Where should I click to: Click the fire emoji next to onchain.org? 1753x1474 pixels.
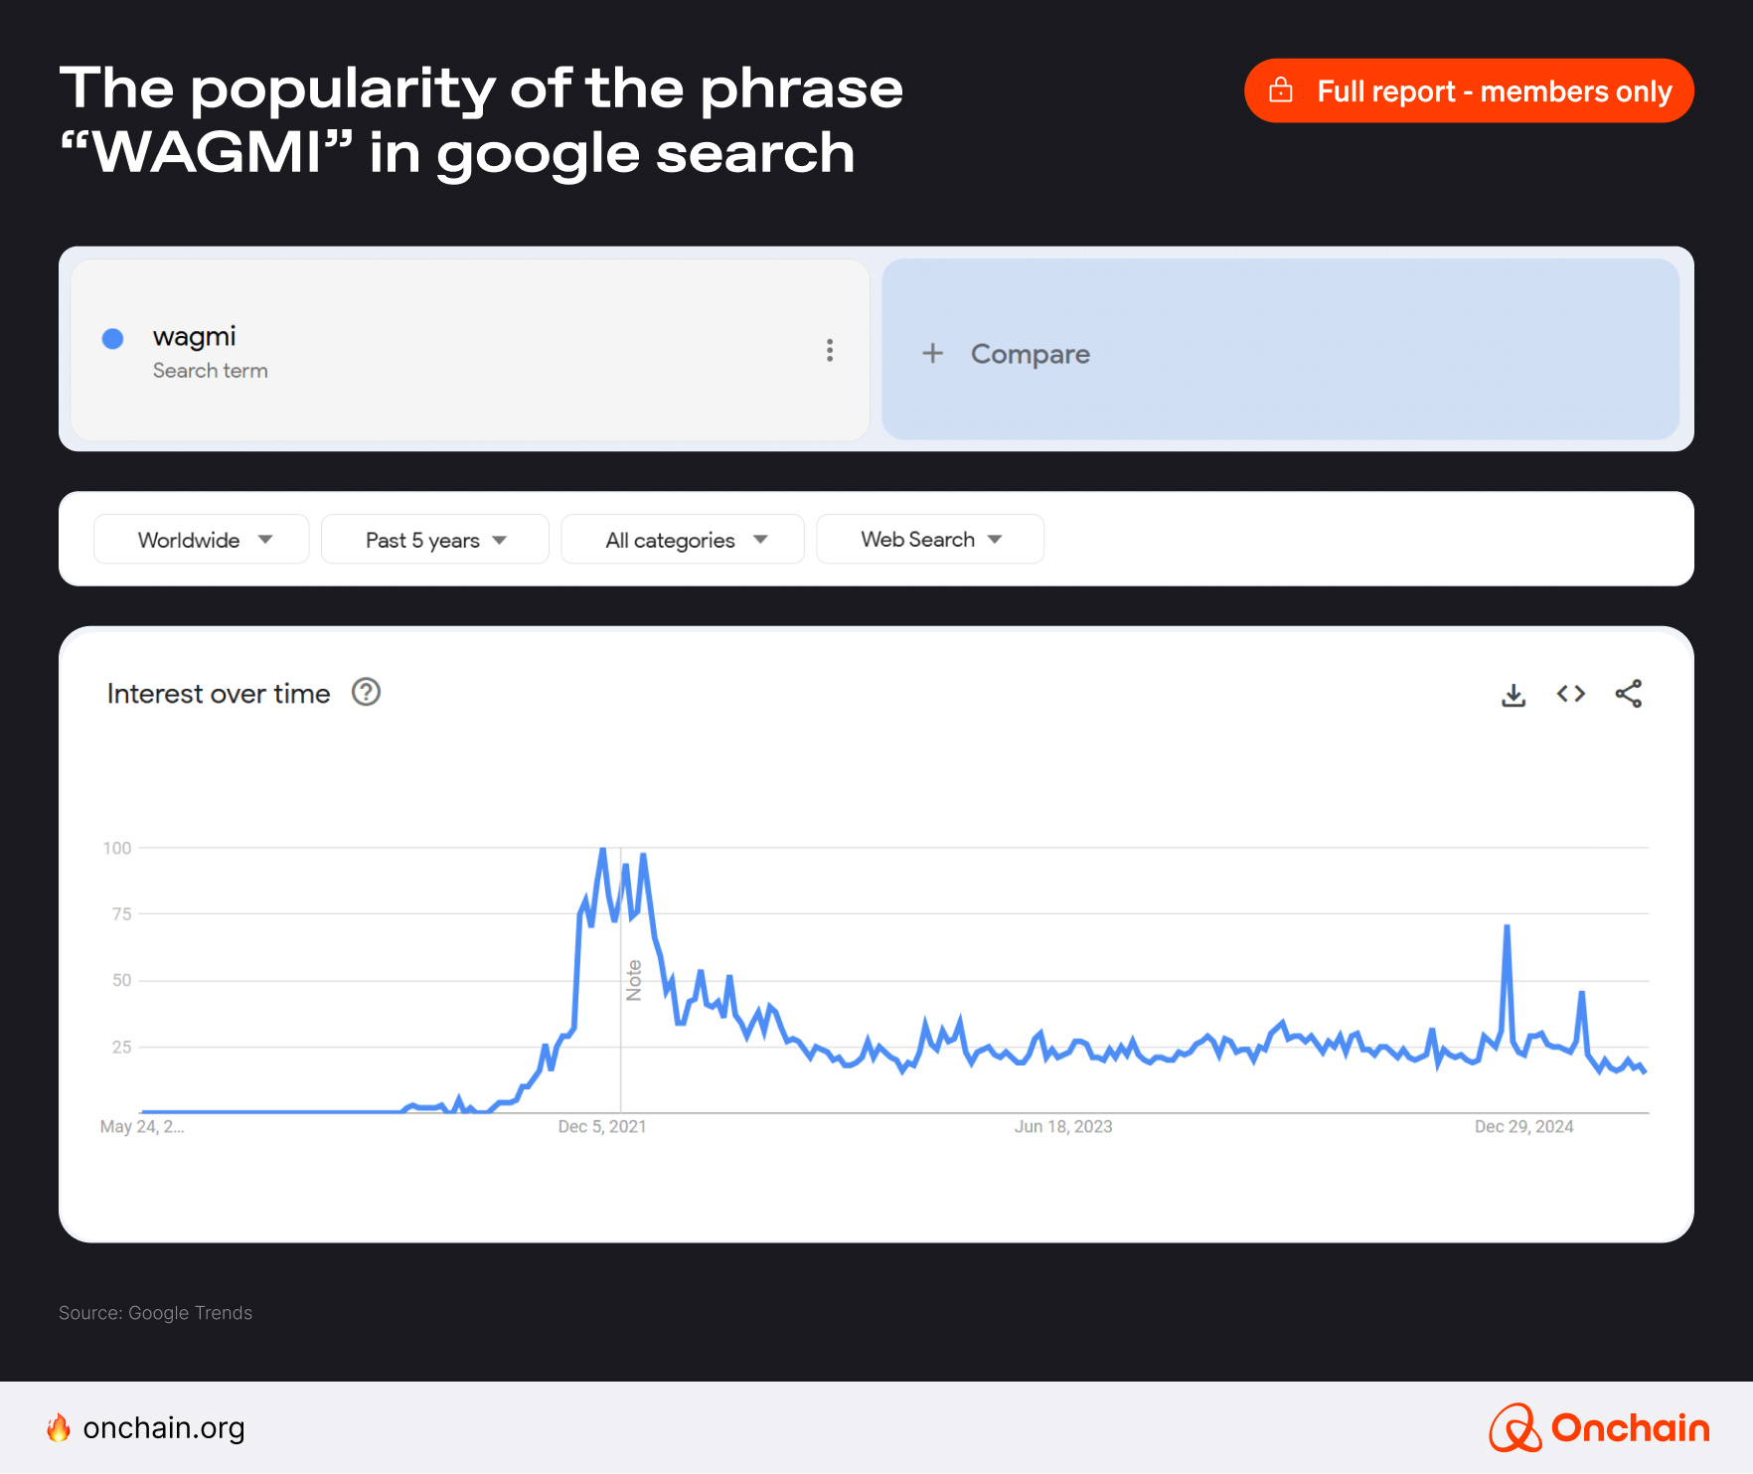coord(60,1428)
